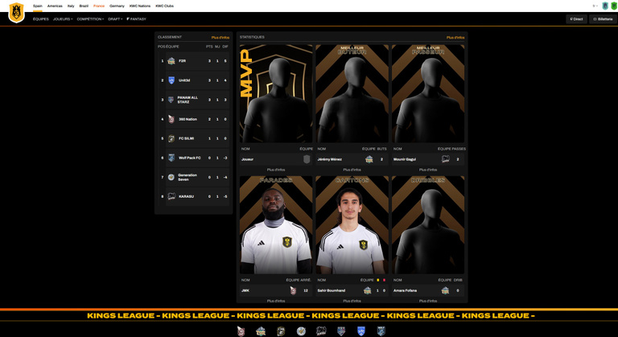Click the green shield icon in top-right header
Image resolution: width=618 pixels, height=337 pixels.
tap(614, 6)
